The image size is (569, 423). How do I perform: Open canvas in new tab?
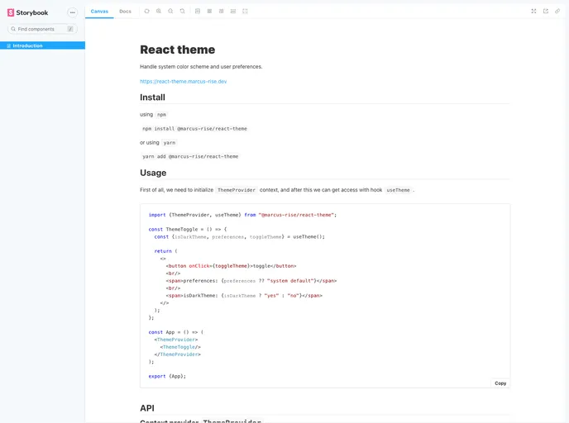point(546,12)
